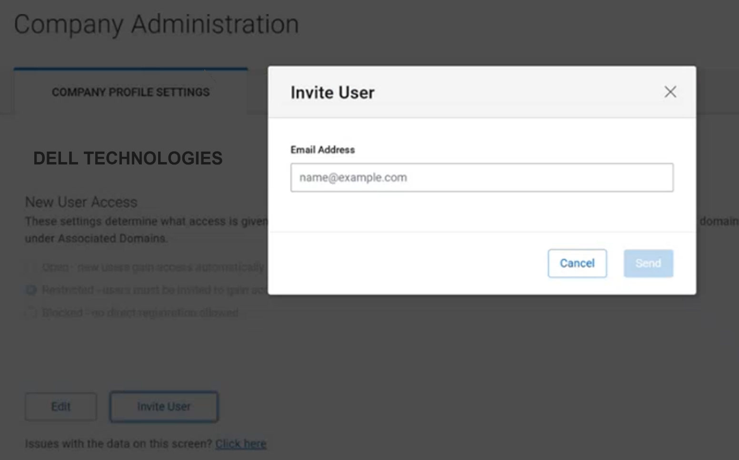This screenshot has width=739, height=460.
Task: Click the Send button
Action: coord(648,263)
